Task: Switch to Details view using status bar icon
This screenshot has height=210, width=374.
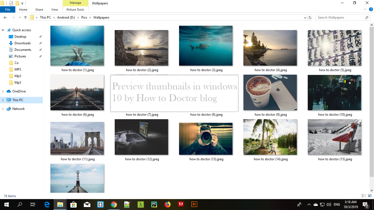Action: [364, 196]
